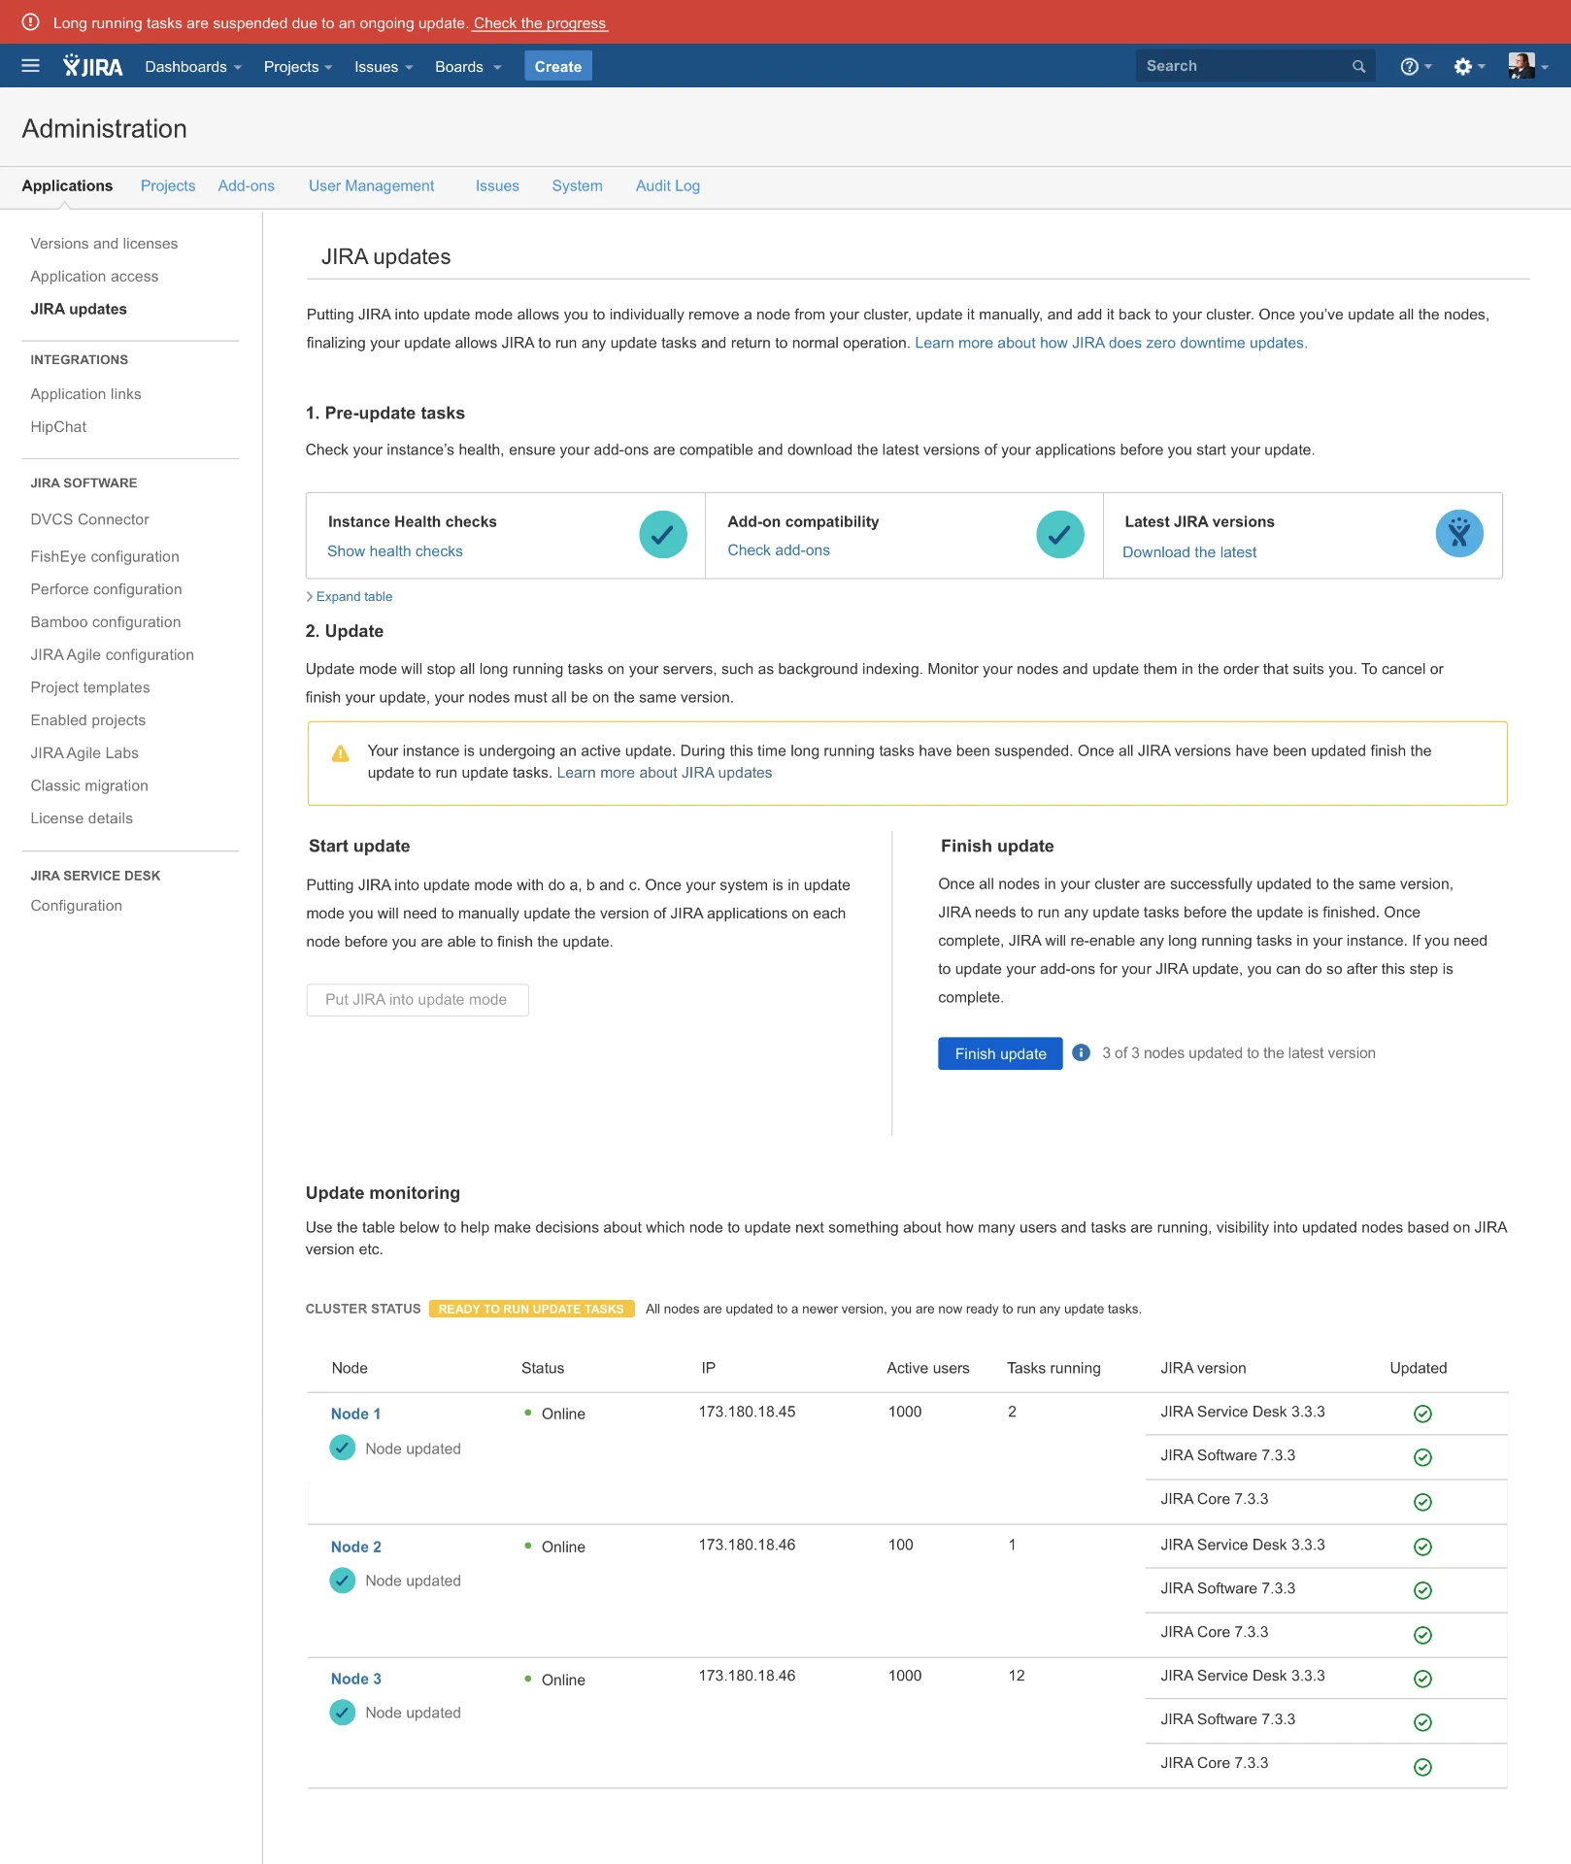Viewport: 1571px width, 1864px height.
Task: Open the settings gear menu
Action: [1469, 66]
